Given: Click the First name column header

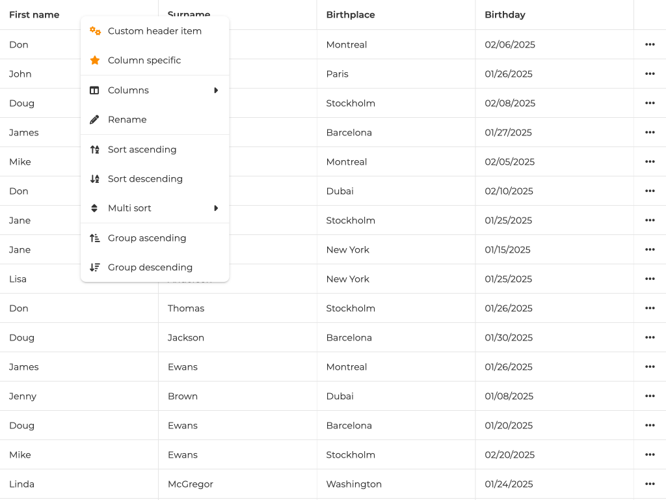Looking at the screenshot, I should click(34, 14).
